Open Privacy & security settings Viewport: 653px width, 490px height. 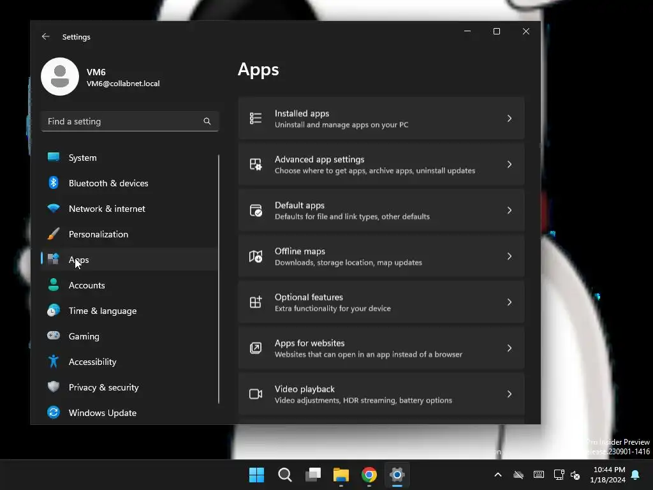pos(129,387)
